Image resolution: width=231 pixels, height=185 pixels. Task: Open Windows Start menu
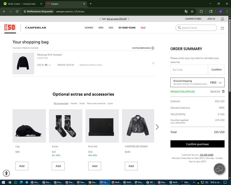[x=3, y=182]
